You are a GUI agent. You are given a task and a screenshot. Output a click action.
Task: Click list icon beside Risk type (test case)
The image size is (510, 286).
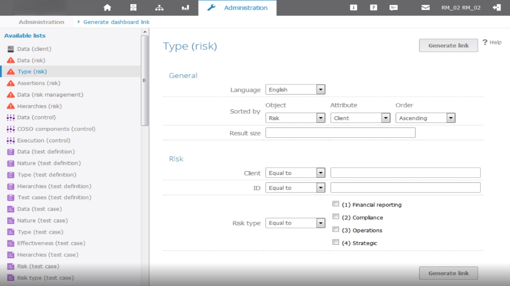click(11, 278)
